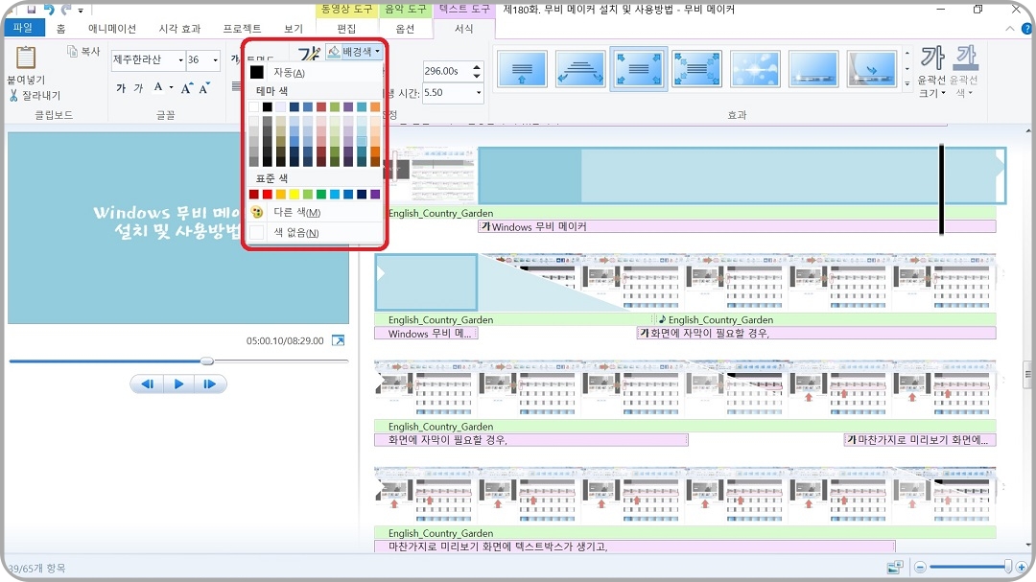
Task: Increase font size with grow font icon
Action: (187, 88)
